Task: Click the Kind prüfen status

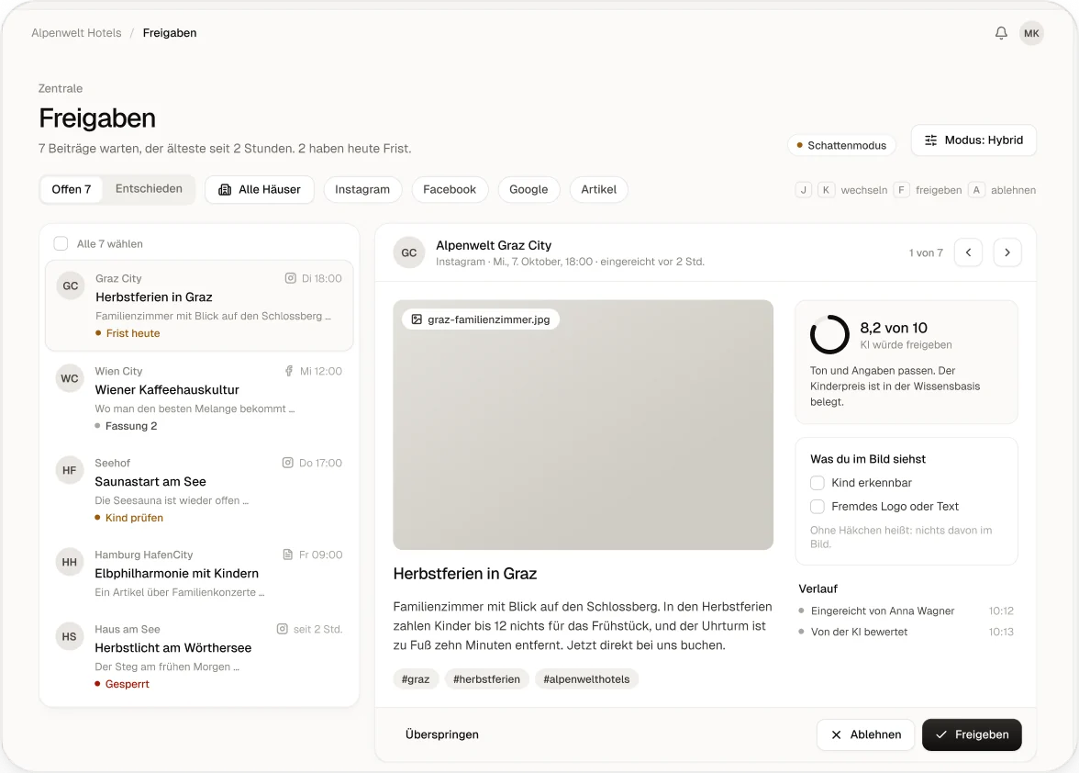Action: [x=128, y=518]
